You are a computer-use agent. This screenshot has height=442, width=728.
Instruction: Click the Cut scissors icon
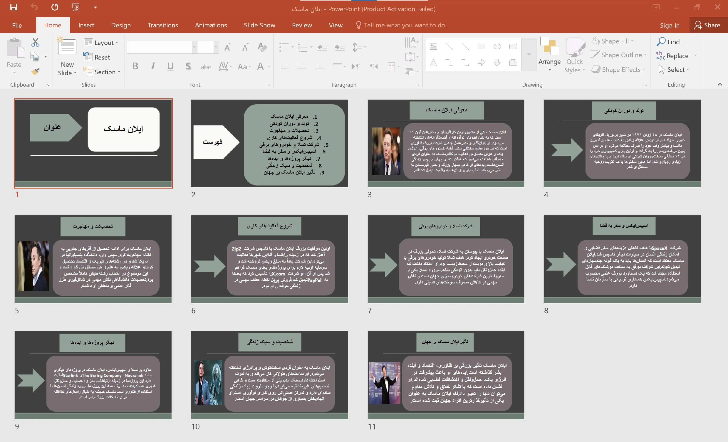pos(36,43)
